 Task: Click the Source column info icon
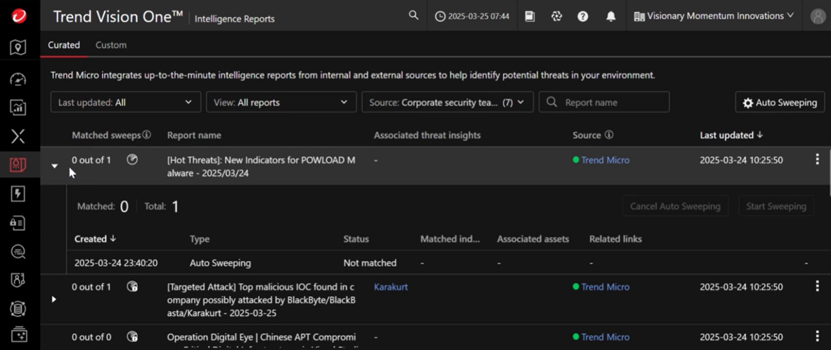609,135
